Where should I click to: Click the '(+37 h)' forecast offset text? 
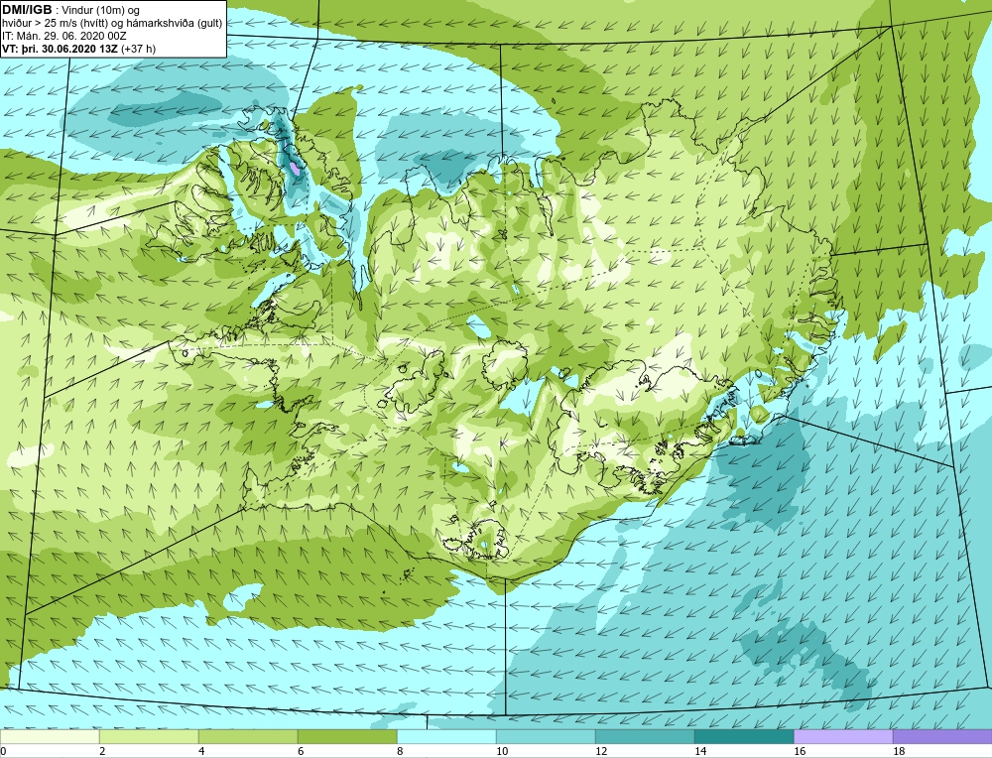(x=139, y=49)
